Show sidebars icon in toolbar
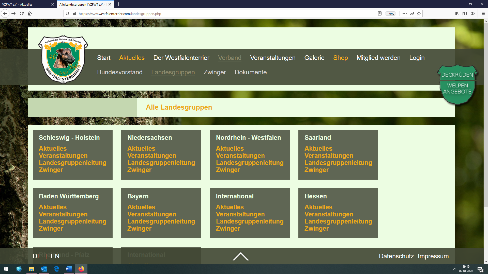 pos(465,13)
